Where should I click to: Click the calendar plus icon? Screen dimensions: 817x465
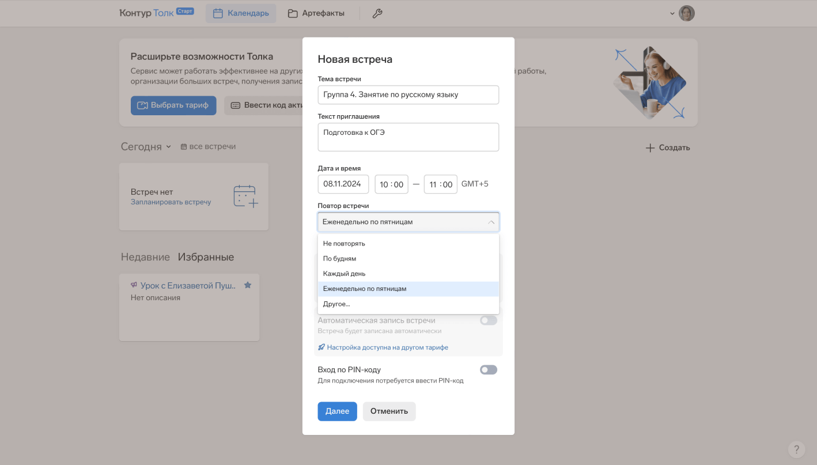click(x=245, y=196)
